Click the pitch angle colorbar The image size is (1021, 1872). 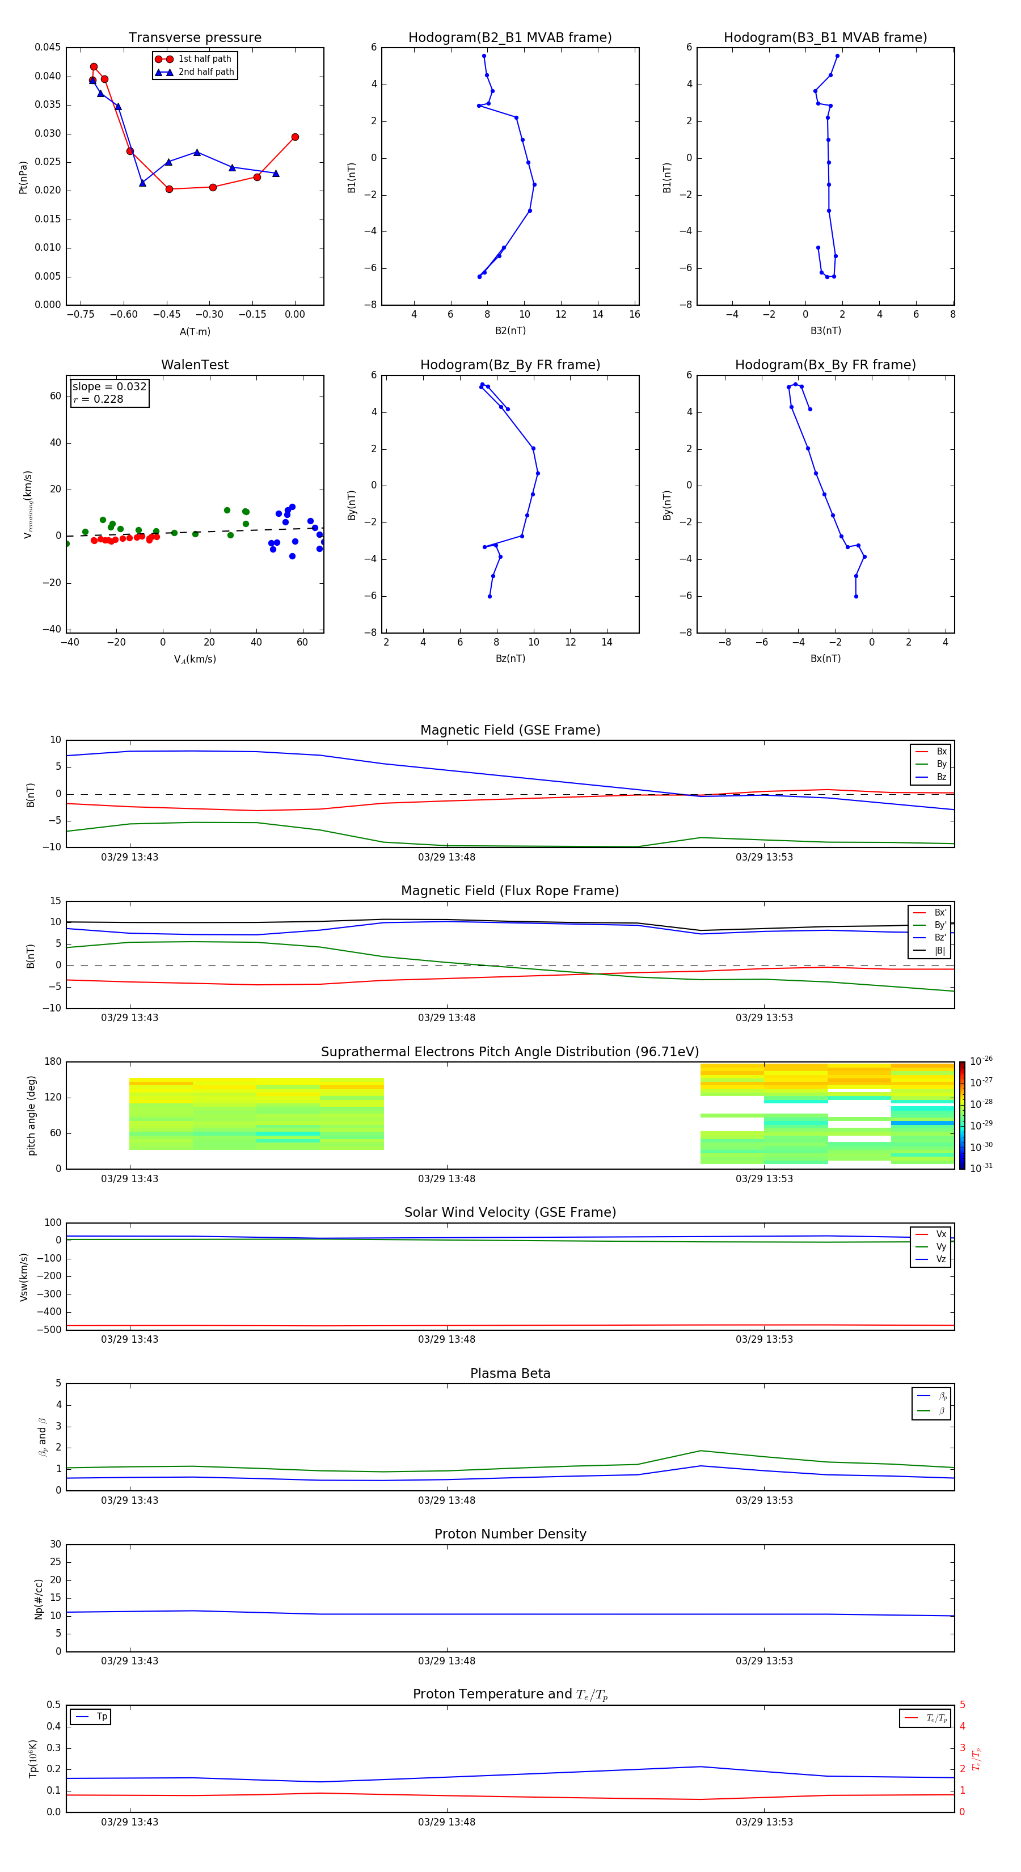[962, 1115]
